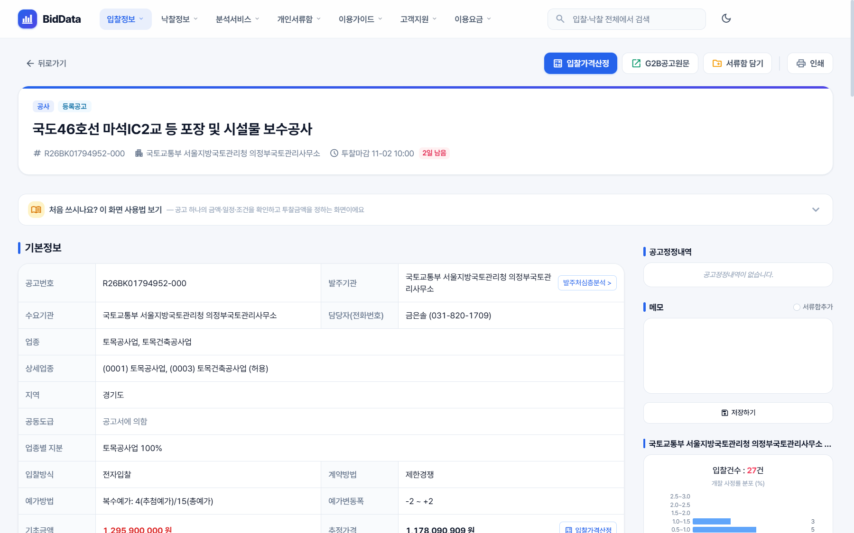Click the 기초금액 value 1,295,900,000 원
854x533 pixels.
point(137,529)
